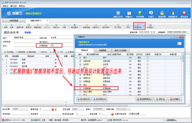Click 向下移动(F3) button
This screenshot has height=123, width=192.
tap(100, 99)
